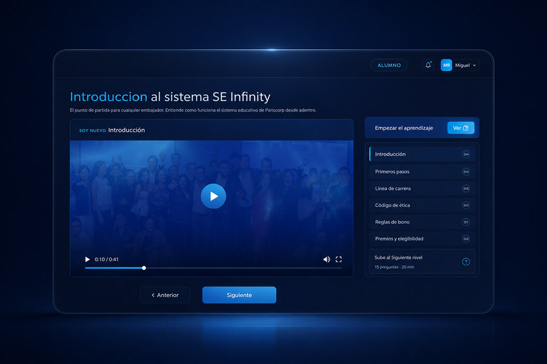Click the progress badge for Reglas de bono
The width and height of the screenshot is (547, 364).
point(466,222)
